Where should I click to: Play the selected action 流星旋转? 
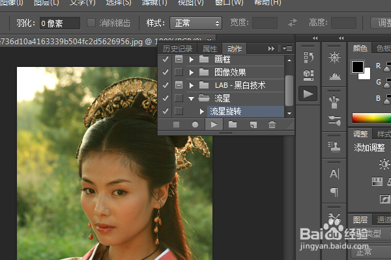(214, 124)
